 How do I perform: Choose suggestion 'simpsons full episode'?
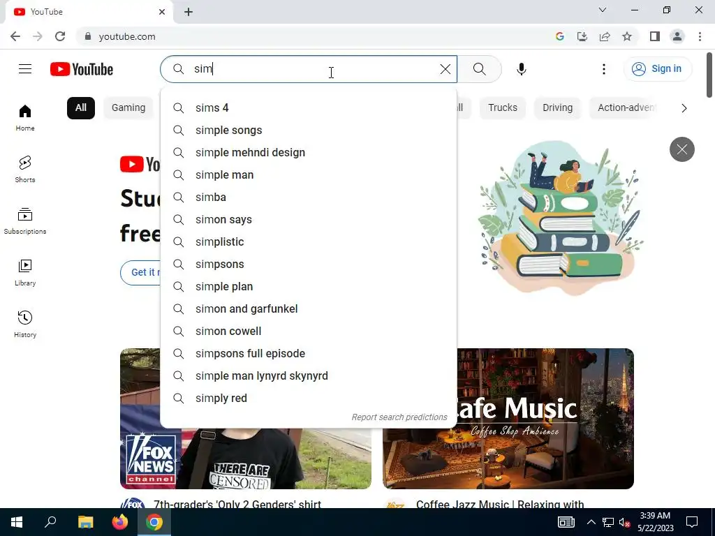coord(308,353)
